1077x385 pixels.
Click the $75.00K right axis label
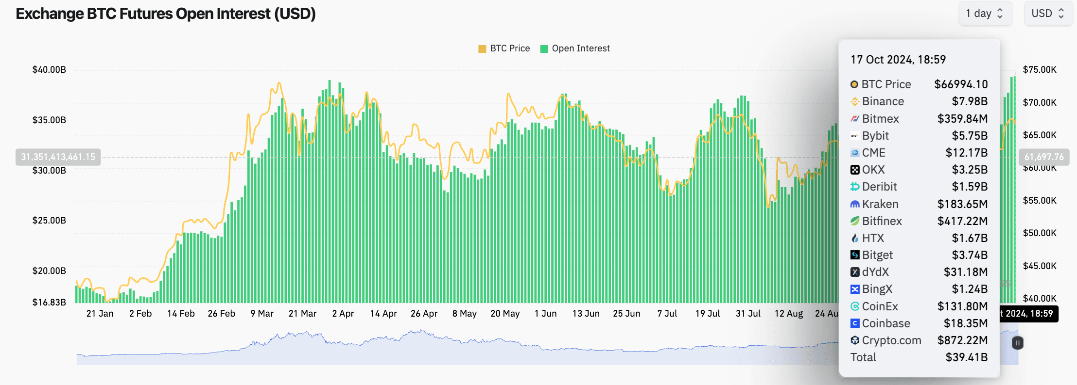pos(1040,70)
